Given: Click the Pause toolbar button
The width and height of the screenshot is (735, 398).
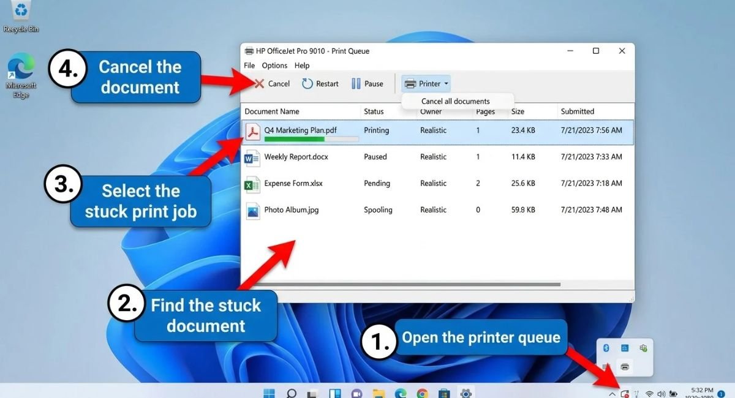Looking at the screenshot, I should [367, 84].
